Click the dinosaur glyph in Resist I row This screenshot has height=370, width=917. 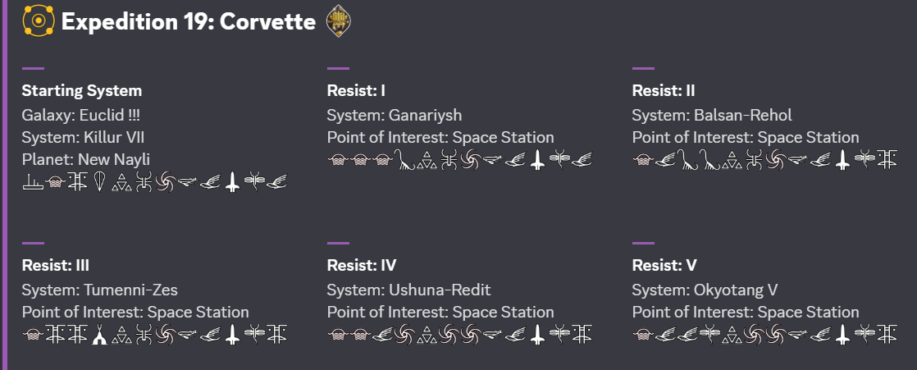(404, 160)
